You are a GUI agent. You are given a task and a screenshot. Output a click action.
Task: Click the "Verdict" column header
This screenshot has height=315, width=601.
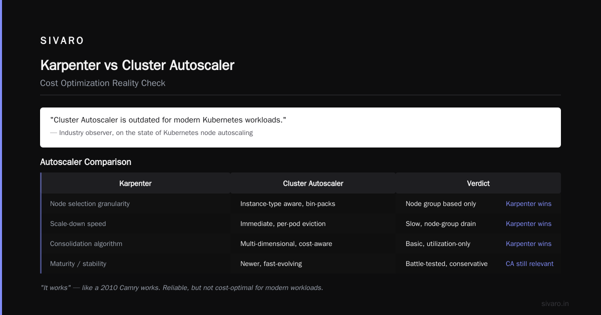click(478, 183)
